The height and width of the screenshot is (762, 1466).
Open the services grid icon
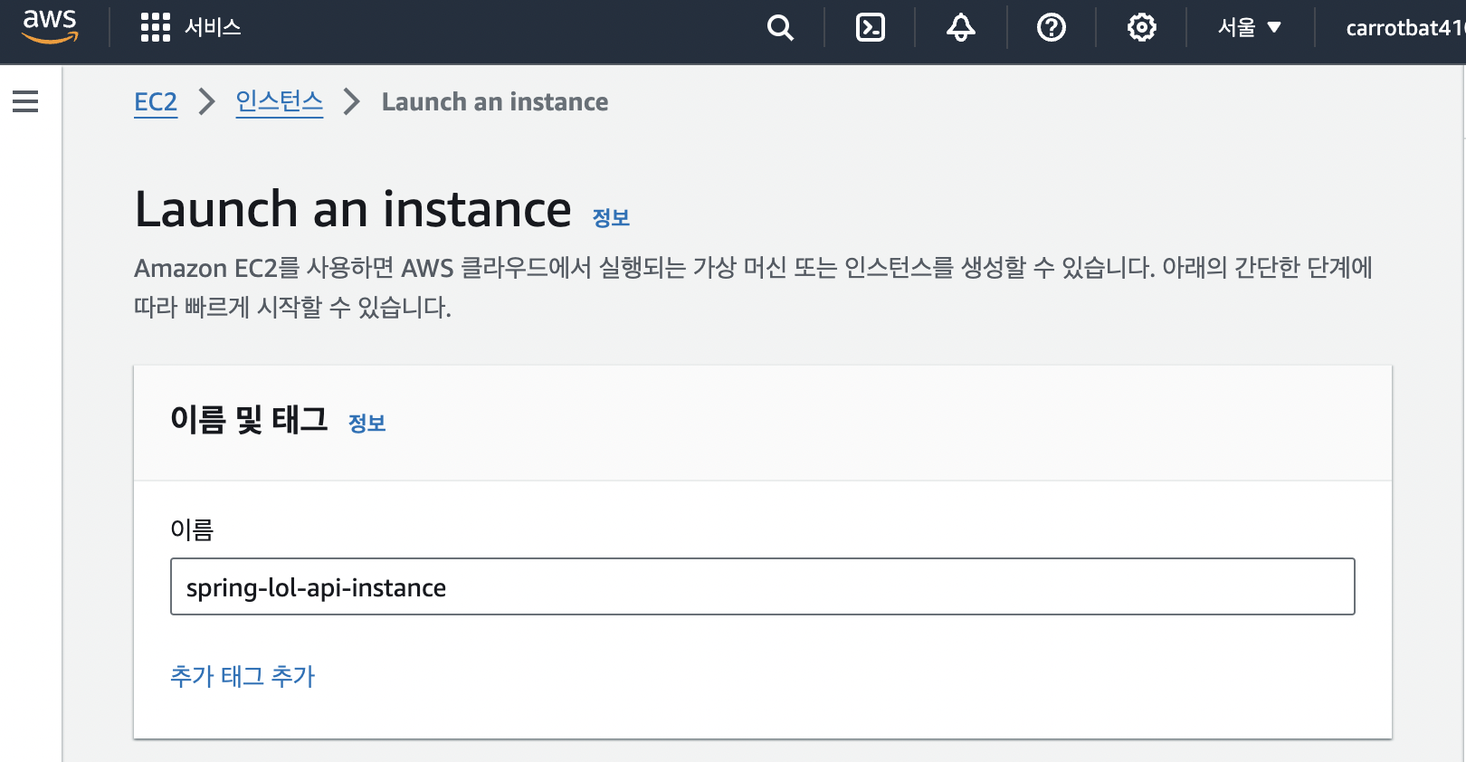point(155,27)
